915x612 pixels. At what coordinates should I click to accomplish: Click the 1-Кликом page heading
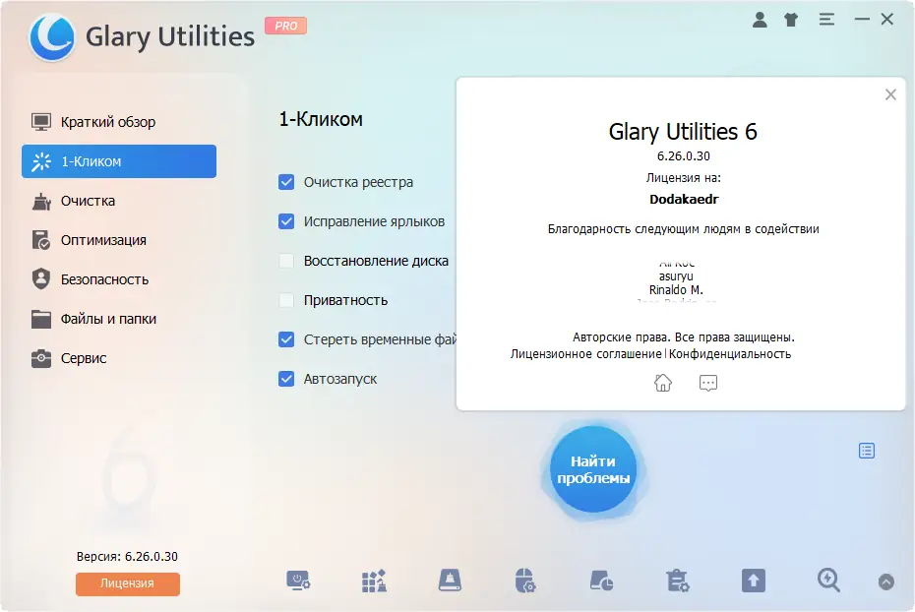point(321,120)
